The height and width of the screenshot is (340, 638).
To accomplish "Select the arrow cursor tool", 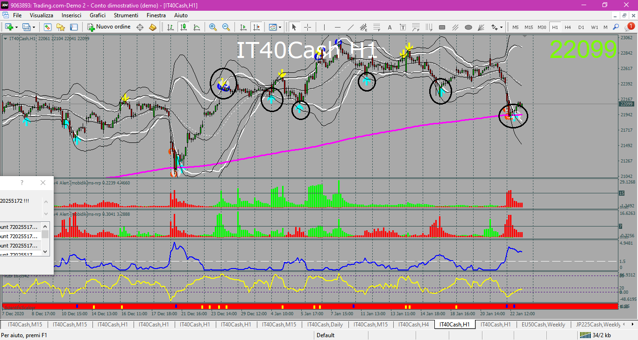I will [294, 27].
